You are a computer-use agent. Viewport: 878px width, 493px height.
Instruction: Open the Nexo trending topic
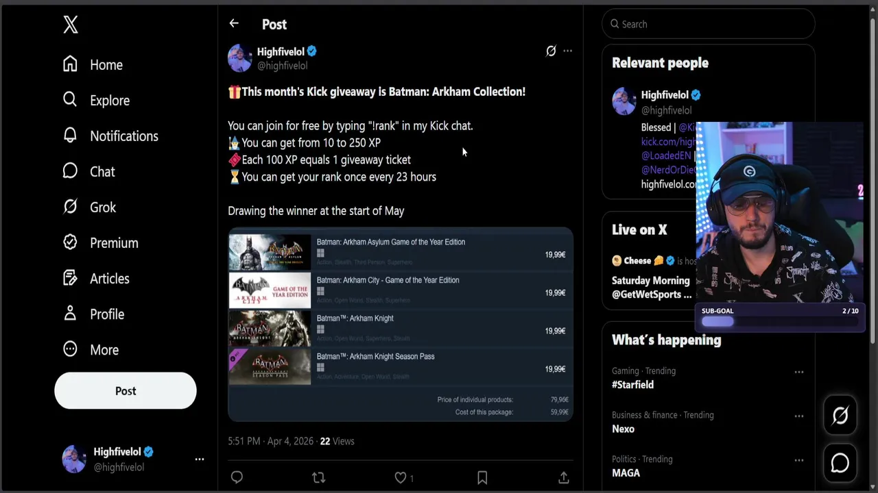coord(623,429)
